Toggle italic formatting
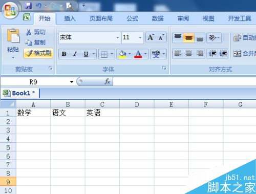The width and height of the screenshot is (256, 194). click(x=75, y=54)
